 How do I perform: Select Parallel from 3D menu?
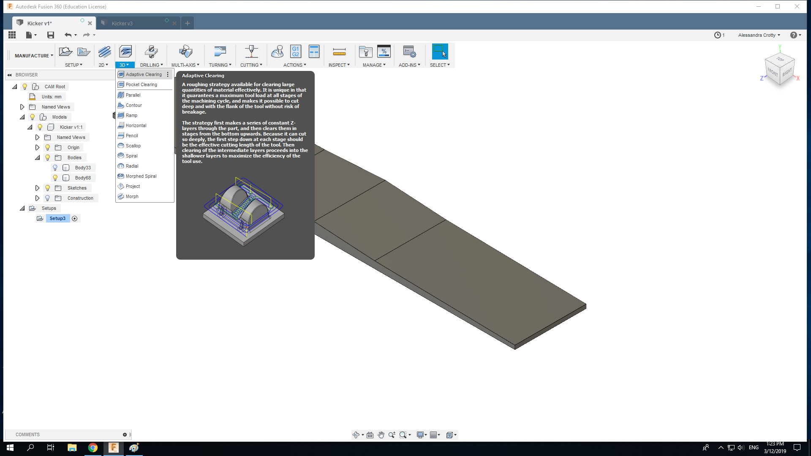144,95
